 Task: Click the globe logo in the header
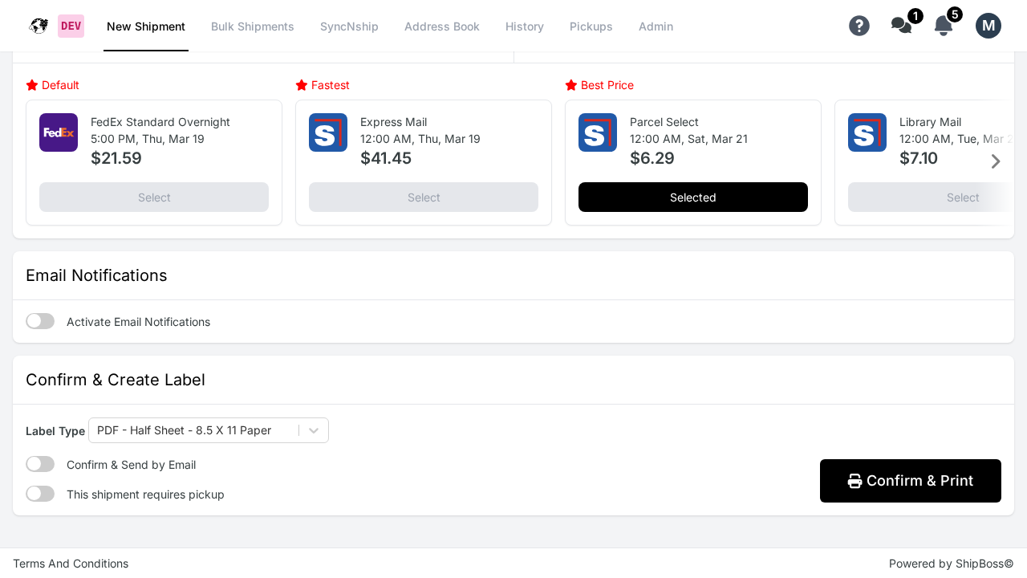pyautogui.click(x=38, y=25)
